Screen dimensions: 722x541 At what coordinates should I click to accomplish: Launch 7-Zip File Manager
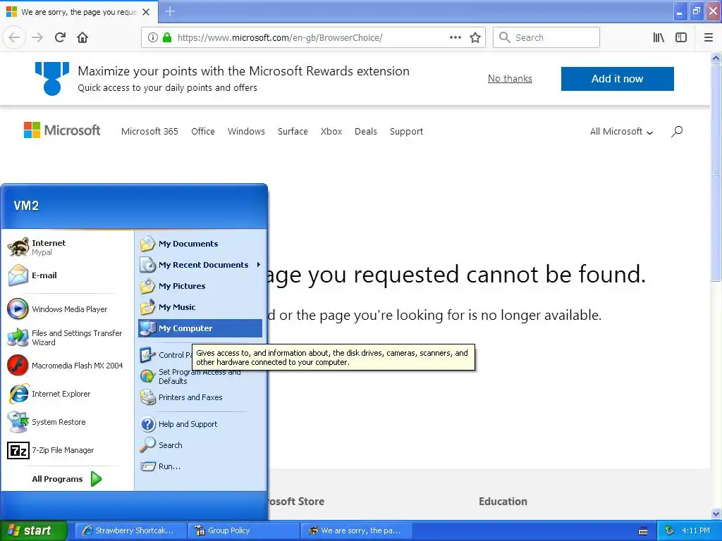(67, 450)
